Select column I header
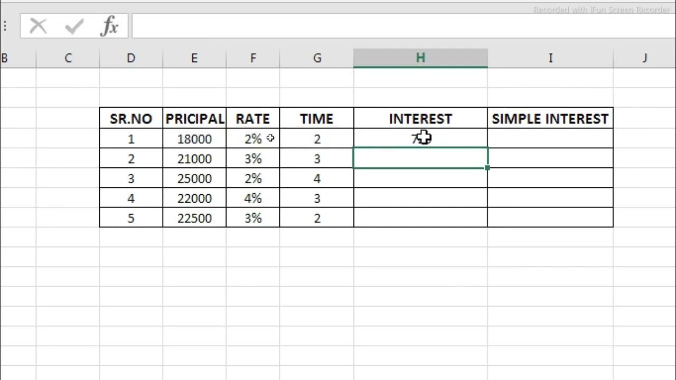 [550, 58]
